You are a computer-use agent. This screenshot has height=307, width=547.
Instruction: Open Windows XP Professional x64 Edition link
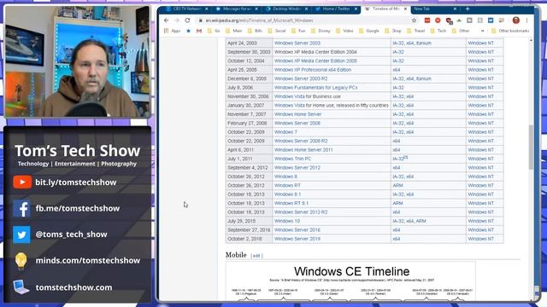coord(313,70)
